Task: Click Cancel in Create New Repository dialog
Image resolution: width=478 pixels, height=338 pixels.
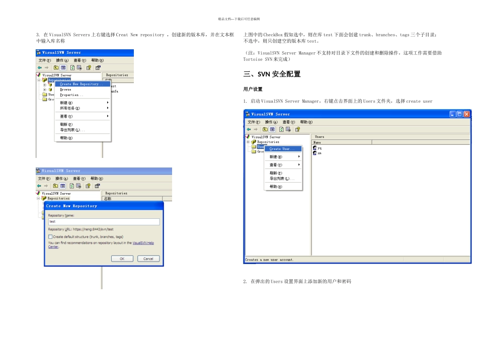Action: tap(148, 259)
